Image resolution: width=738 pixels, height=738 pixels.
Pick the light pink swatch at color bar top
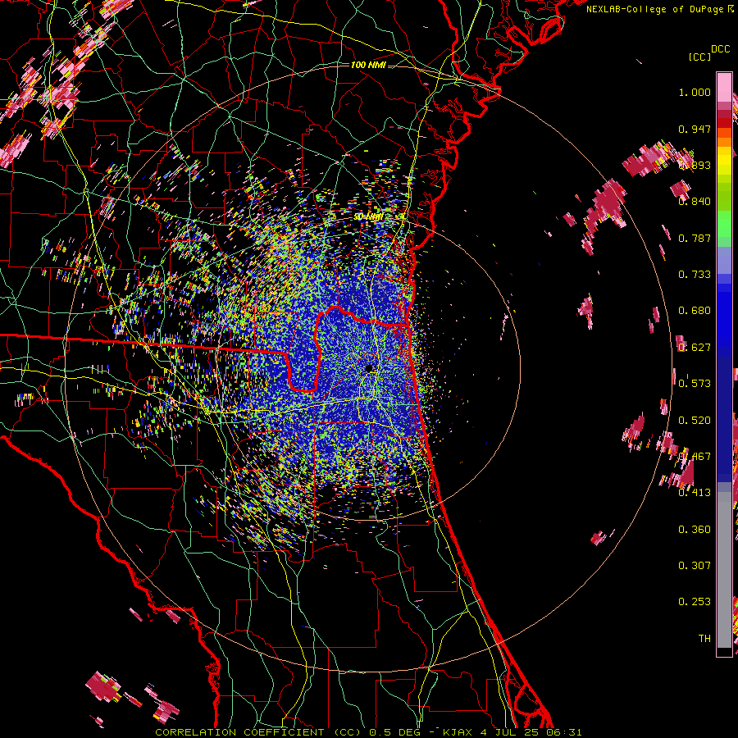tap(724, 87)
